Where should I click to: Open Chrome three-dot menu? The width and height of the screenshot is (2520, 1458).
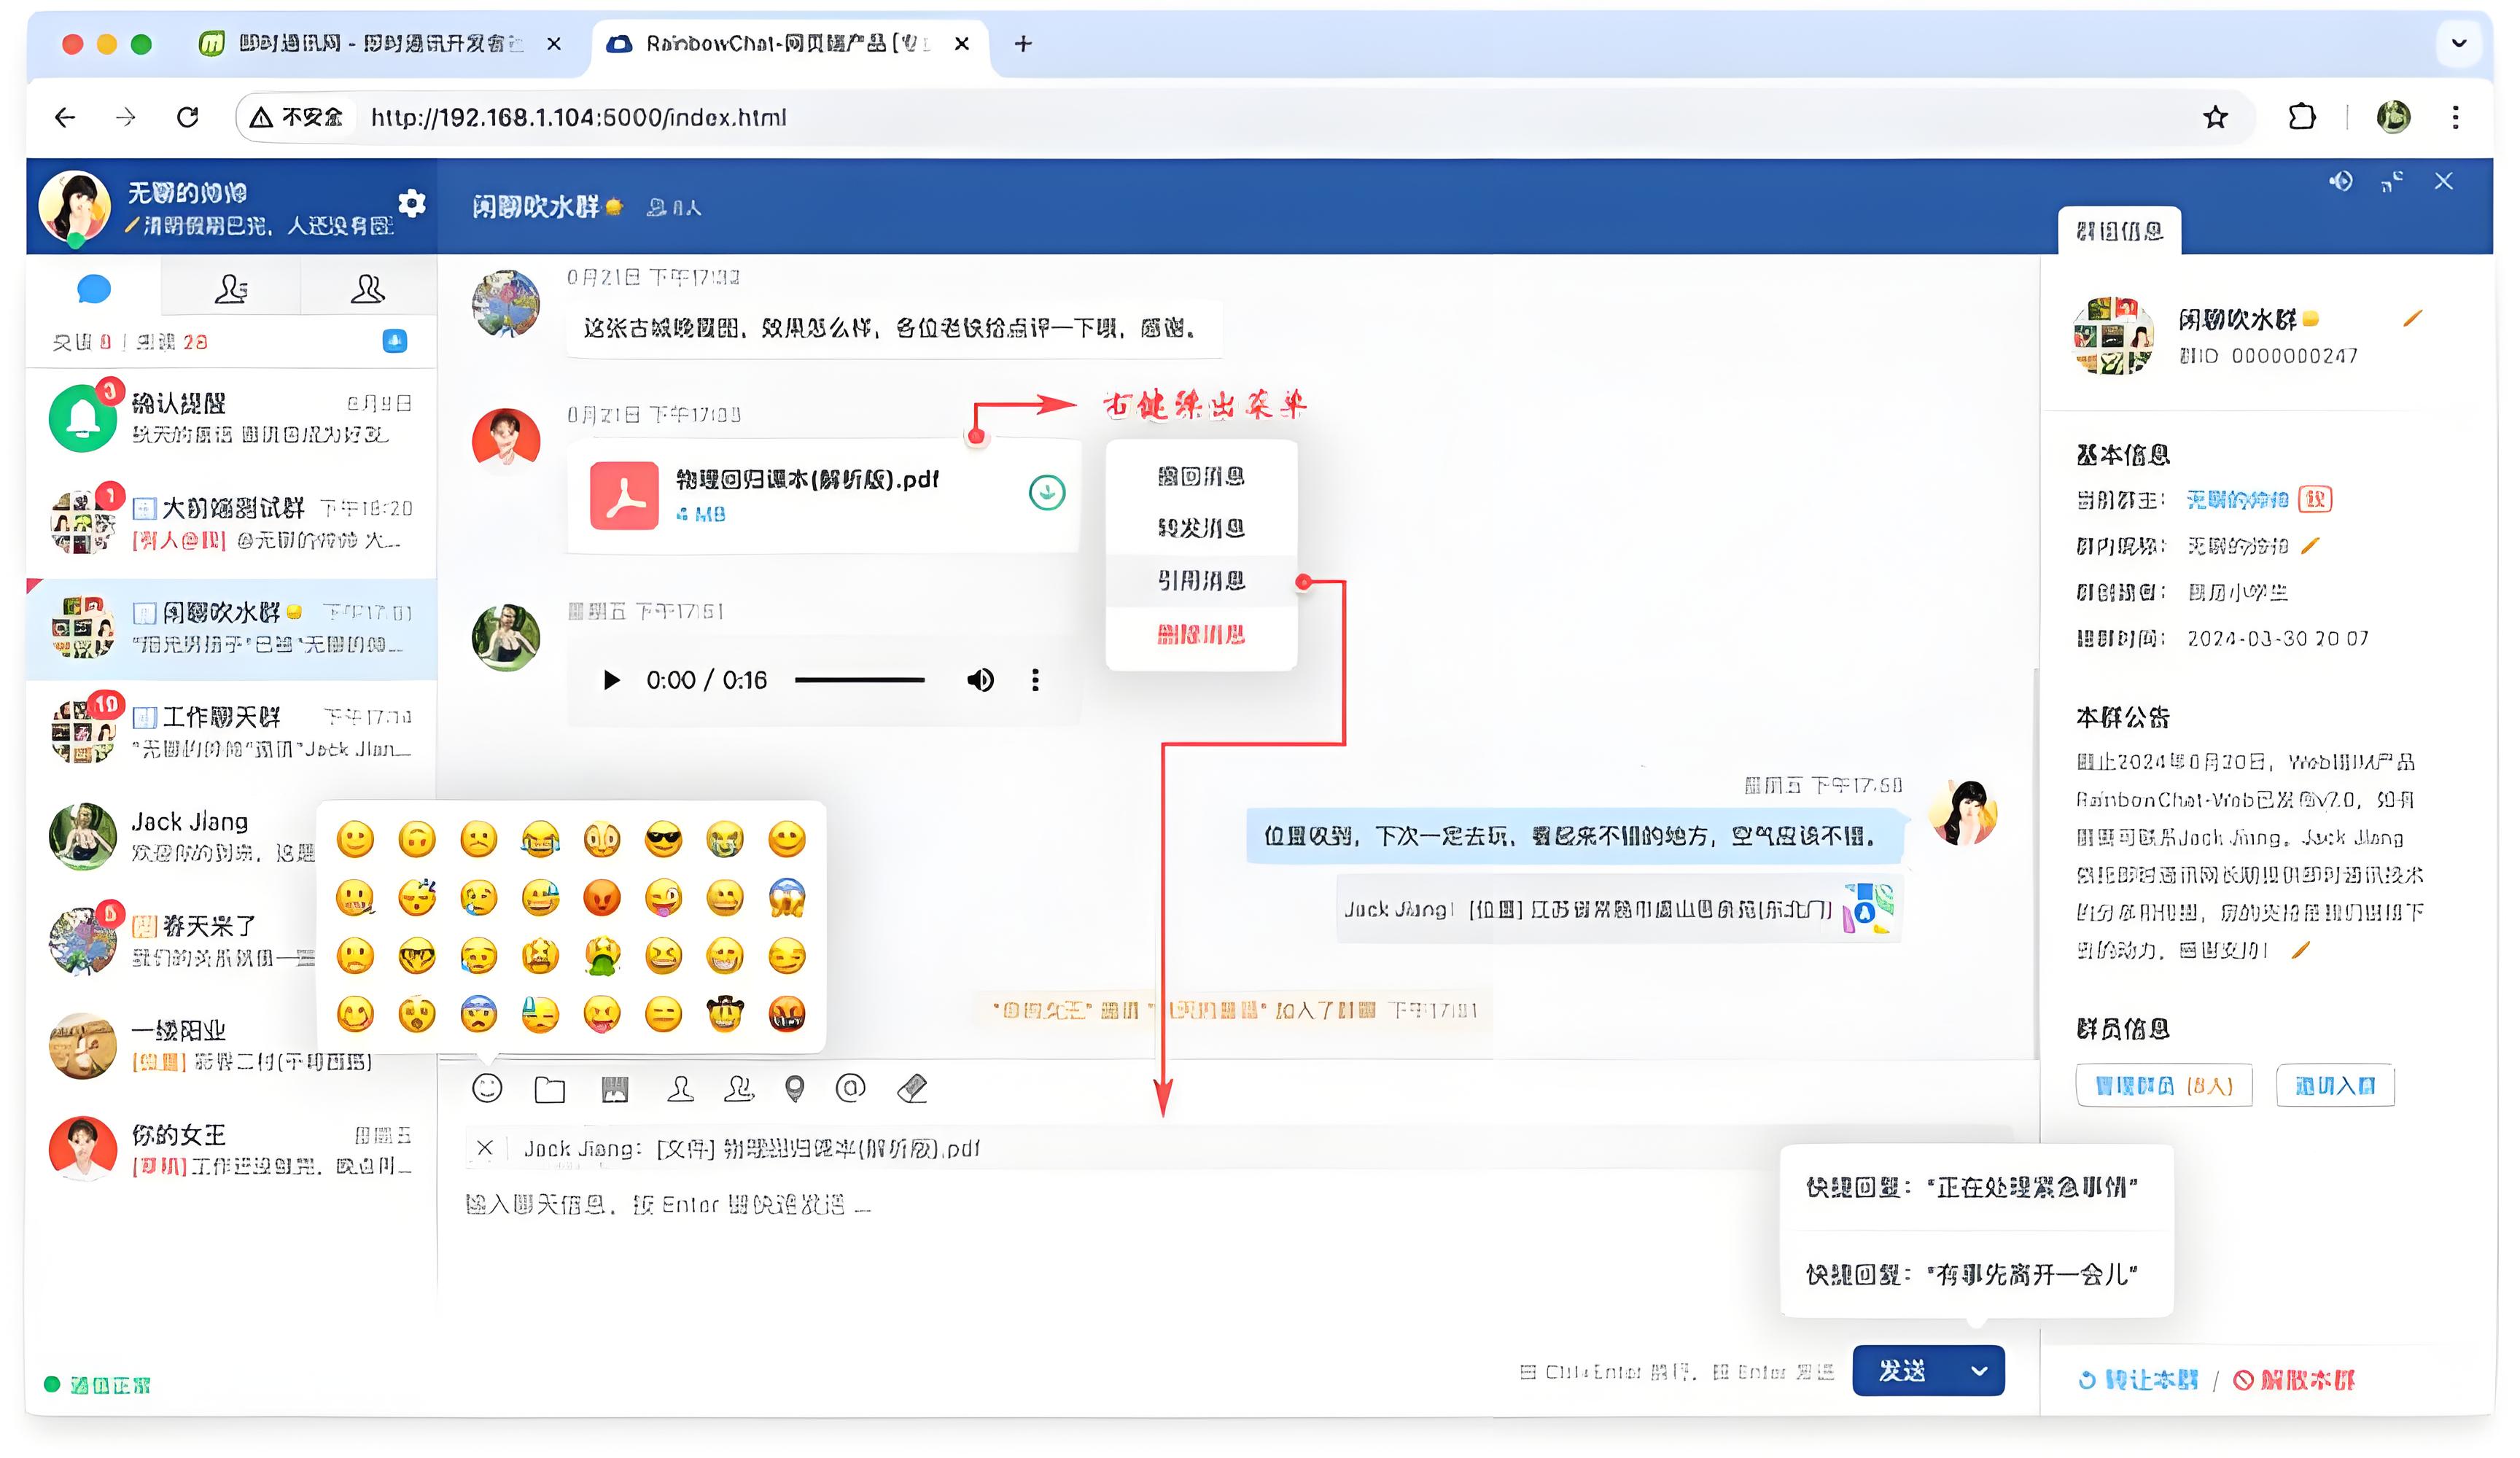click(x=2455, y=117)
